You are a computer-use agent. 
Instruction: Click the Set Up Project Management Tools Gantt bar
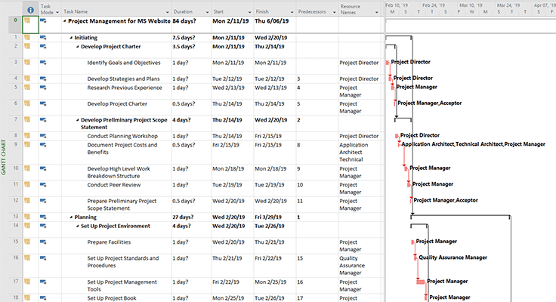pyautogui.click(x=421, y=282)
